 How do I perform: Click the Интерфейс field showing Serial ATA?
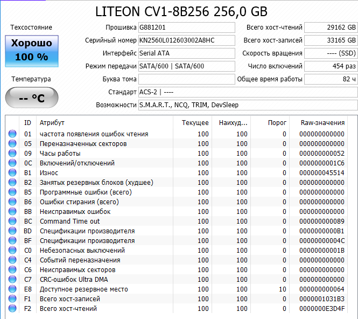pyautogui.click(x=186, y=53)
